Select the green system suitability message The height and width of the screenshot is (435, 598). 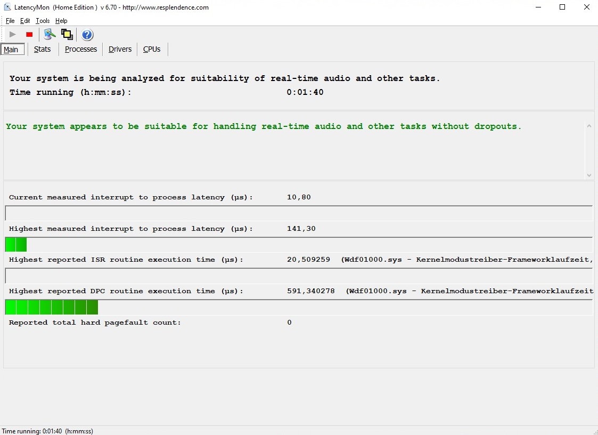[264, 126]
